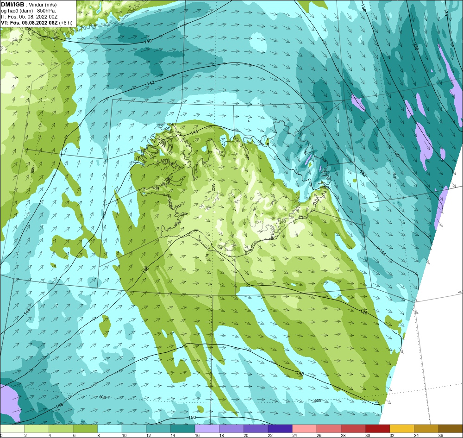This screenshot has height=438, width=463.
Task: Click the pale cyan 8–10 m/s swatch
Action: [x=110, y=428]
